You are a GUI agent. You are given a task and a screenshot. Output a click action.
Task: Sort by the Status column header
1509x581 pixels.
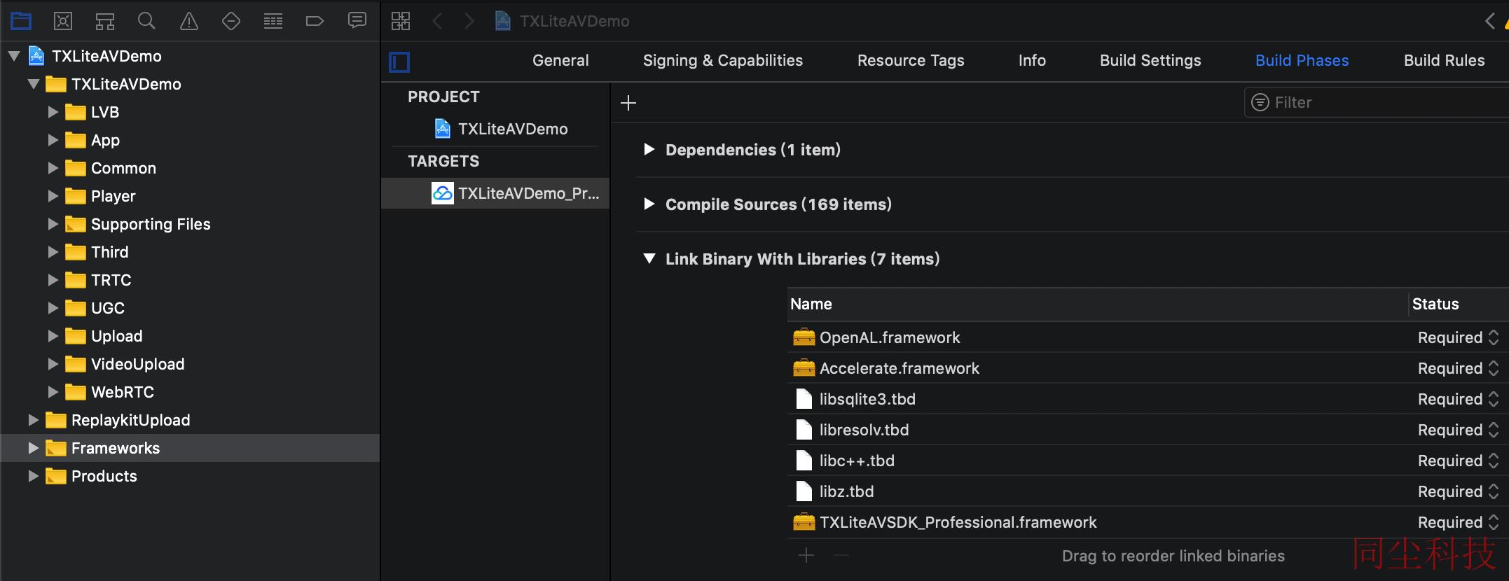point(1459,304)
